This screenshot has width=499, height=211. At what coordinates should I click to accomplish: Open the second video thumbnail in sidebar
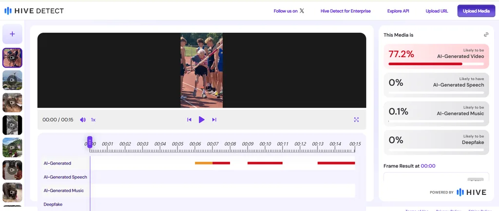12,80
